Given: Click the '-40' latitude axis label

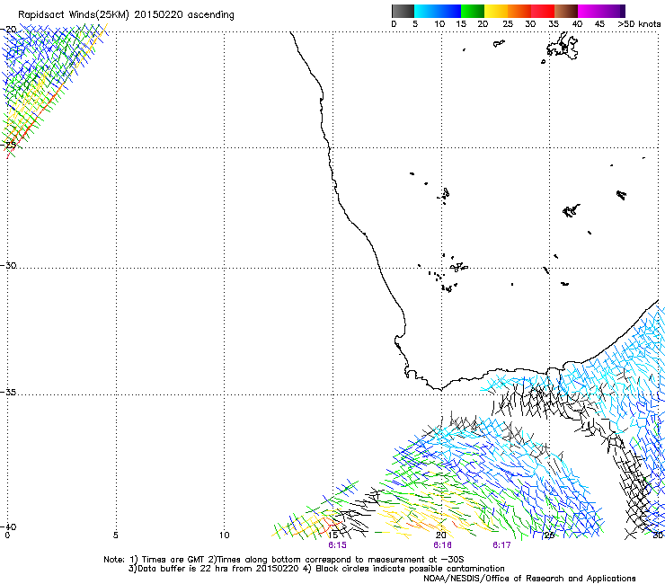Looking at the screenshot, I should coord(9,526).
